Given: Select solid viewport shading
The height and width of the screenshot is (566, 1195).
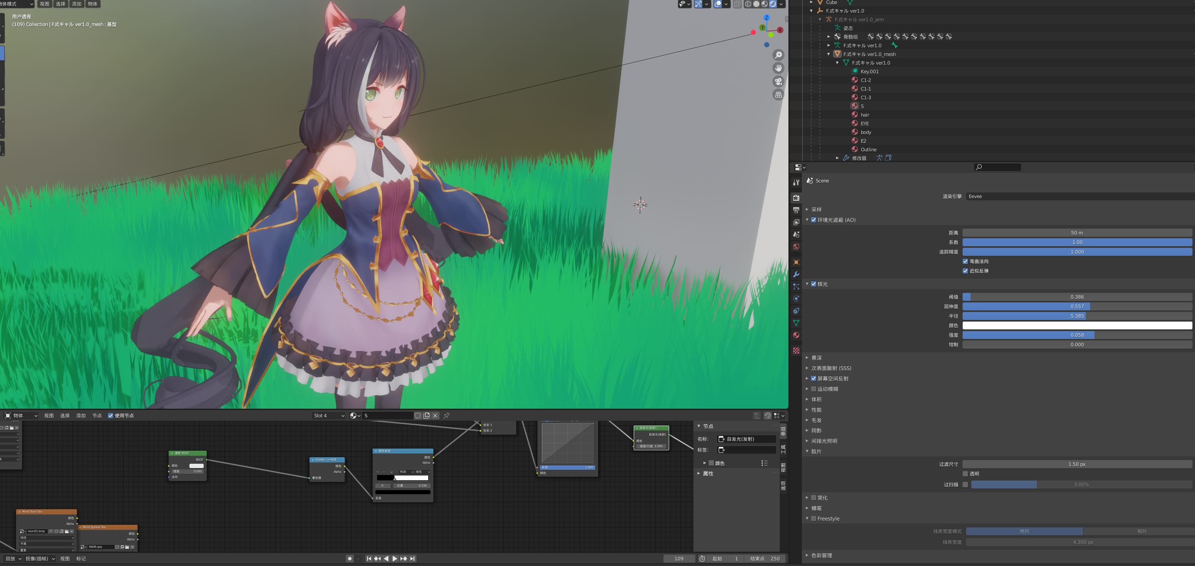Looking at the screenshot, I should 756,4.
